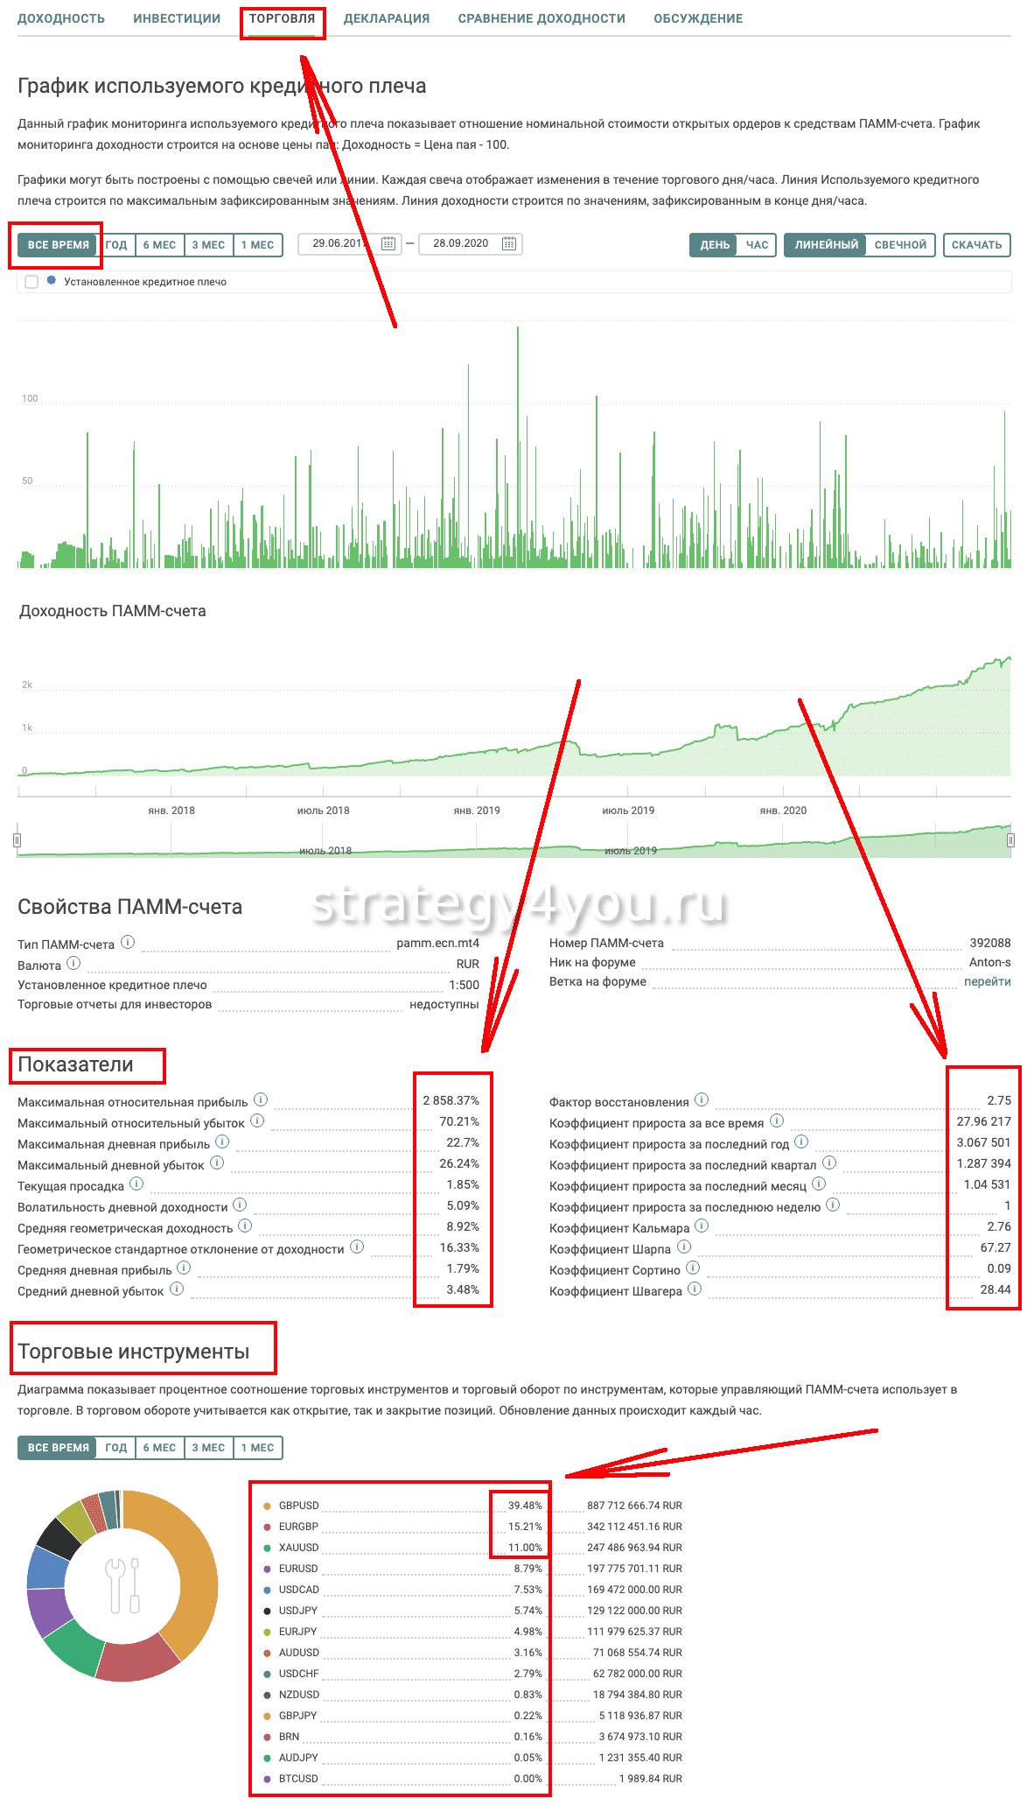
Task: Click right handle of chart range slider
Action: tap(1010, 840)
